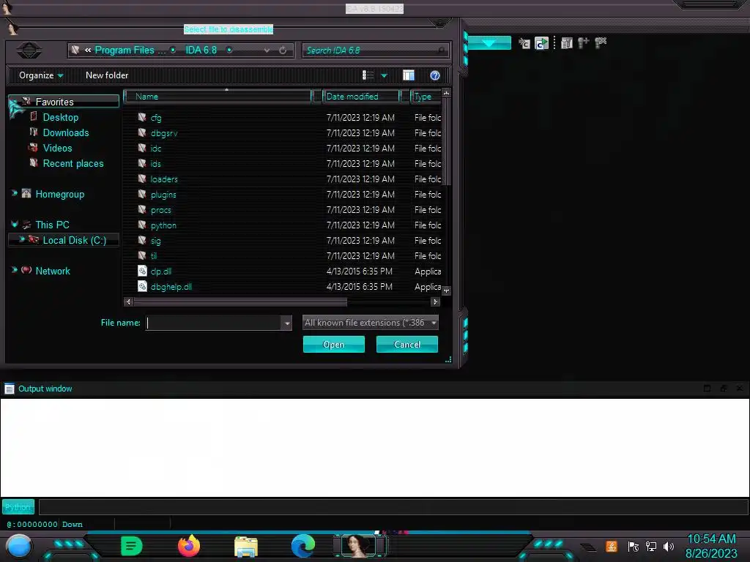Open File Explorer from the taskbar
This screenshot has height=562, width=750.
[246, 547]
